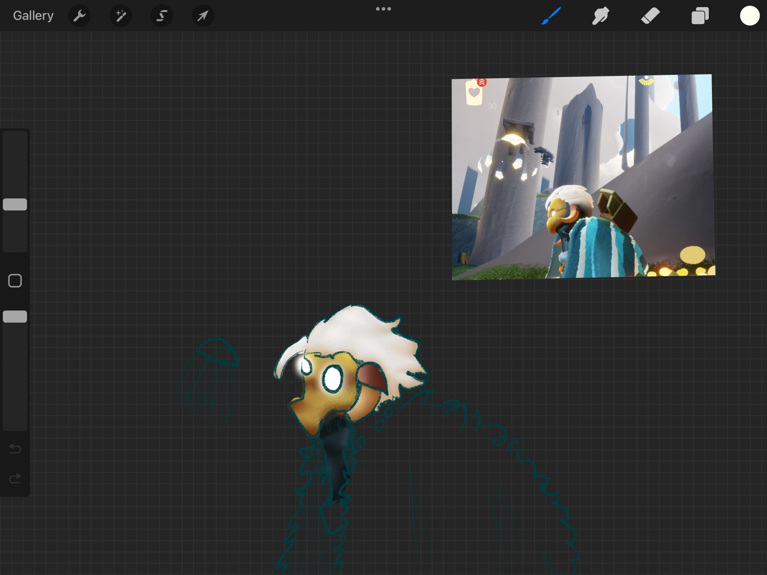Image resolution: width=767 pixels, height=575 pixels.
Task: Activate the Selection tool
Action: tap(162, 16)
